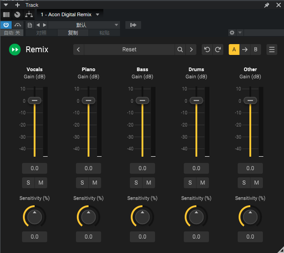Image resolution: width=284 pixels, height=253 pixels.
Task: Solo the Piano stem
Action: click(82, 183)
